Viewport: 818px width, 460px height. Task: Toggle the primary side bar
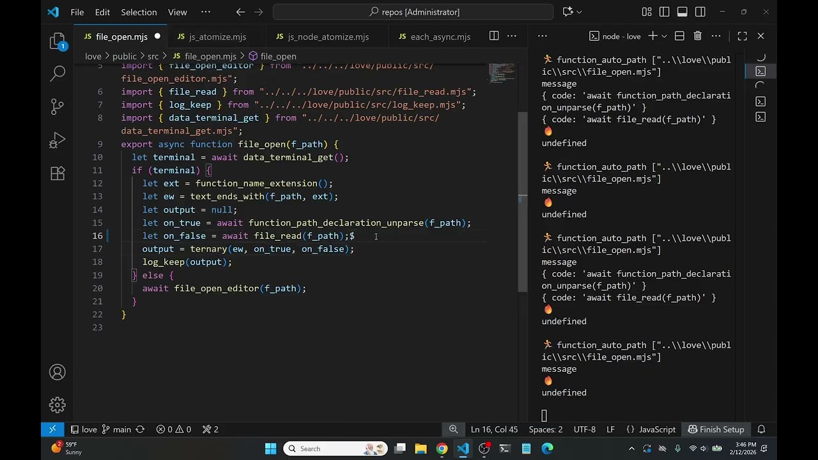tap(665, 11)
